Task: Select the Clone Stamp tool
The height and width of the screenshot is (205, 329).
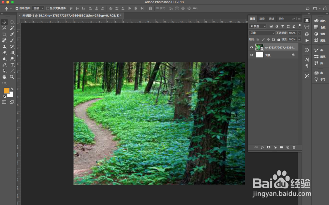Action: point(4,46)
